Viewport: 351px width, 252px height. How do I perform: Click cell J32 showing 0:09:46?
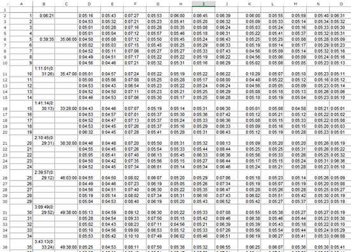(227, 218)
